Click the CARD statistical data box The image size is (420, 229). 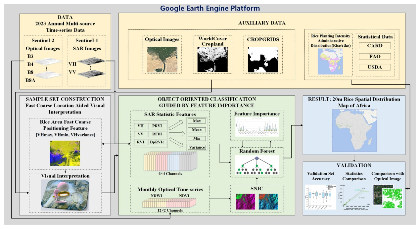(375, 46)
